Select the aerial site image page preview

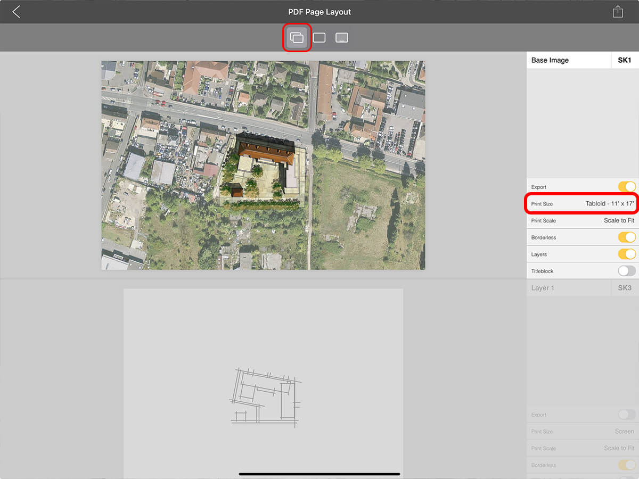pos(263,165)
